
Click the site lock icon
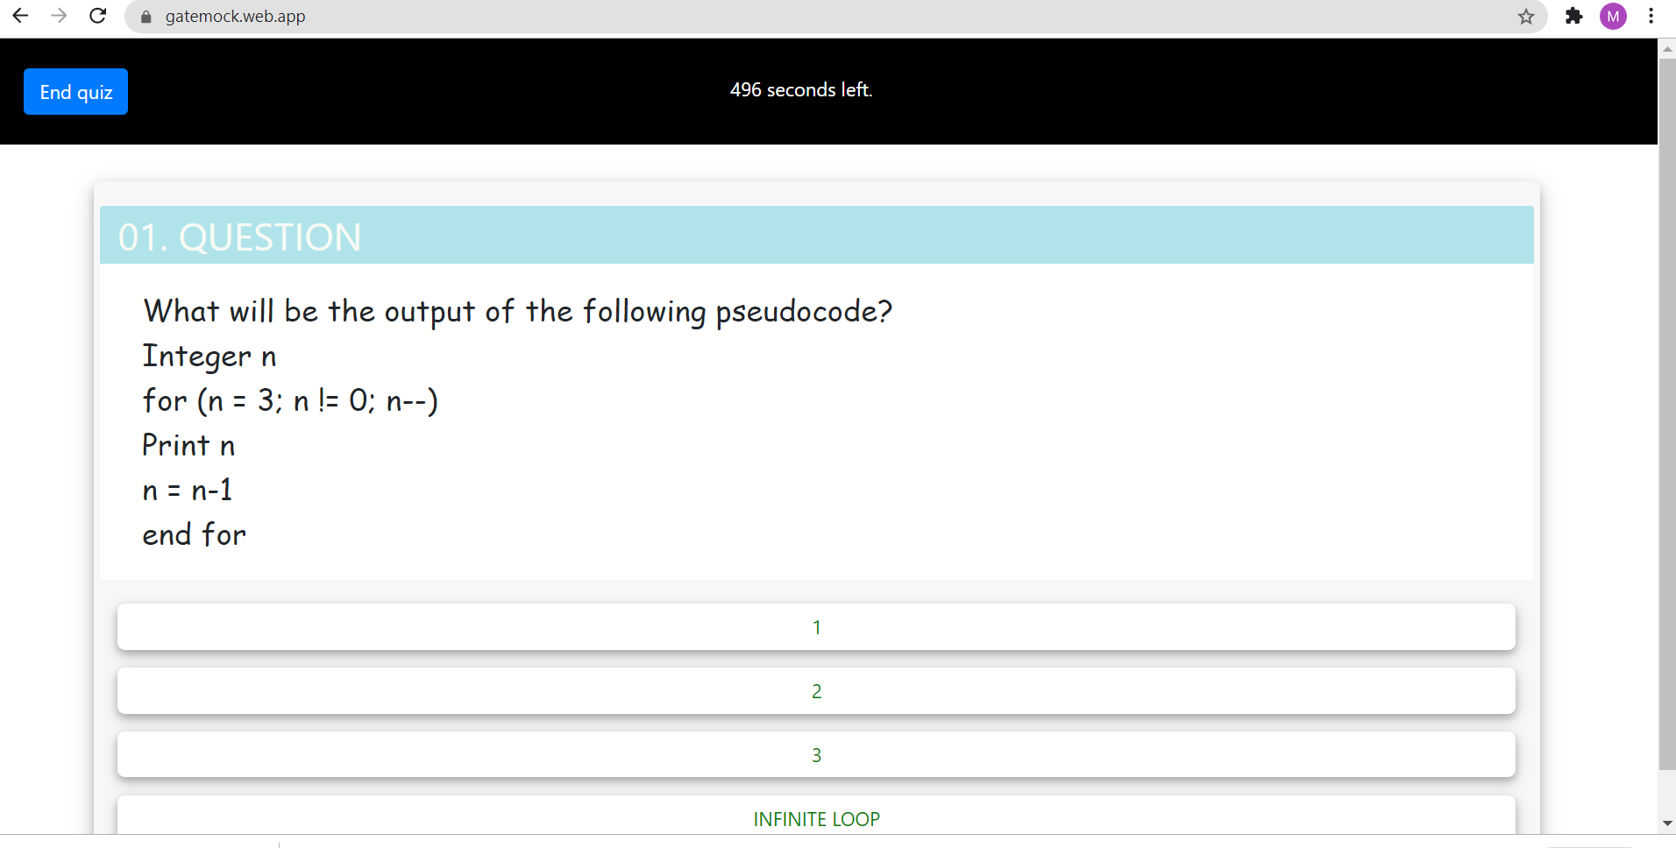point(146,17)
